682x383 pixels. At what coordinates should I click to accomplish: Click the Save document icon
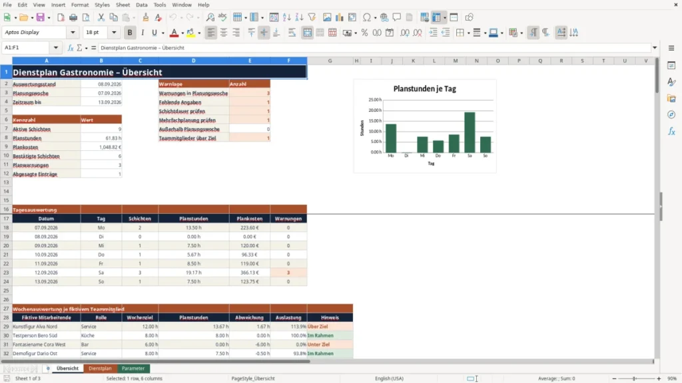[x=41, y=17]
